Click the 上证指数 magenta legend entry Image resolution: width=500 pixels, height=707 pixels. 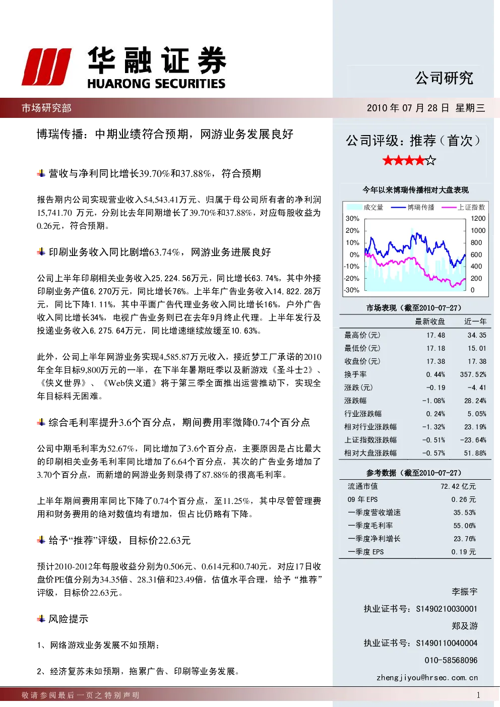point(463,207)
